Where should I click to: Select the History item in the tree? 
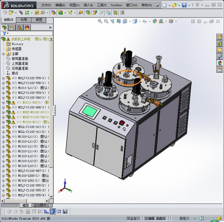[18, 44]
